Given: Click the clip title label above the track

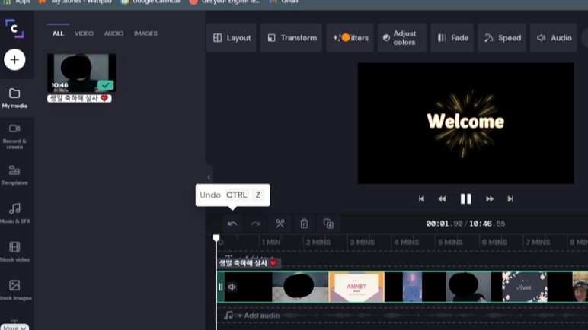Looking at the screenshot, I should pos(248,263).
